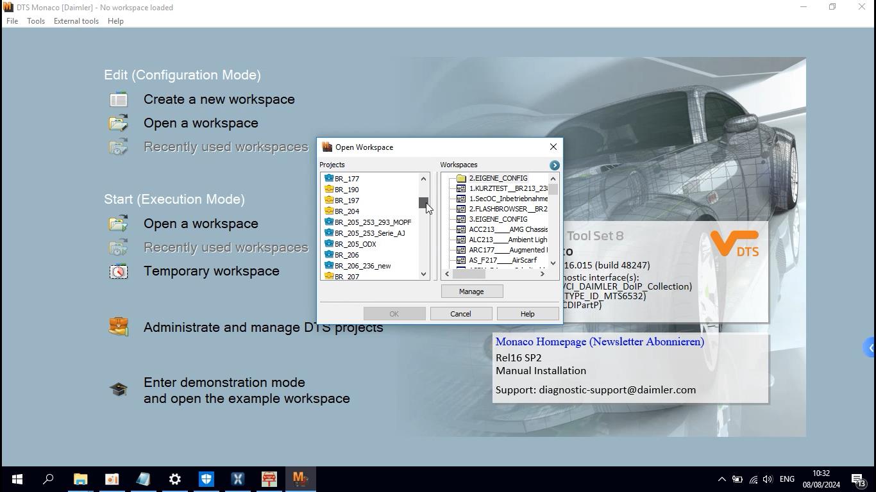Click the DTS Monaco taskbar icon
The image size is (876, 492).
pos(300,479)
